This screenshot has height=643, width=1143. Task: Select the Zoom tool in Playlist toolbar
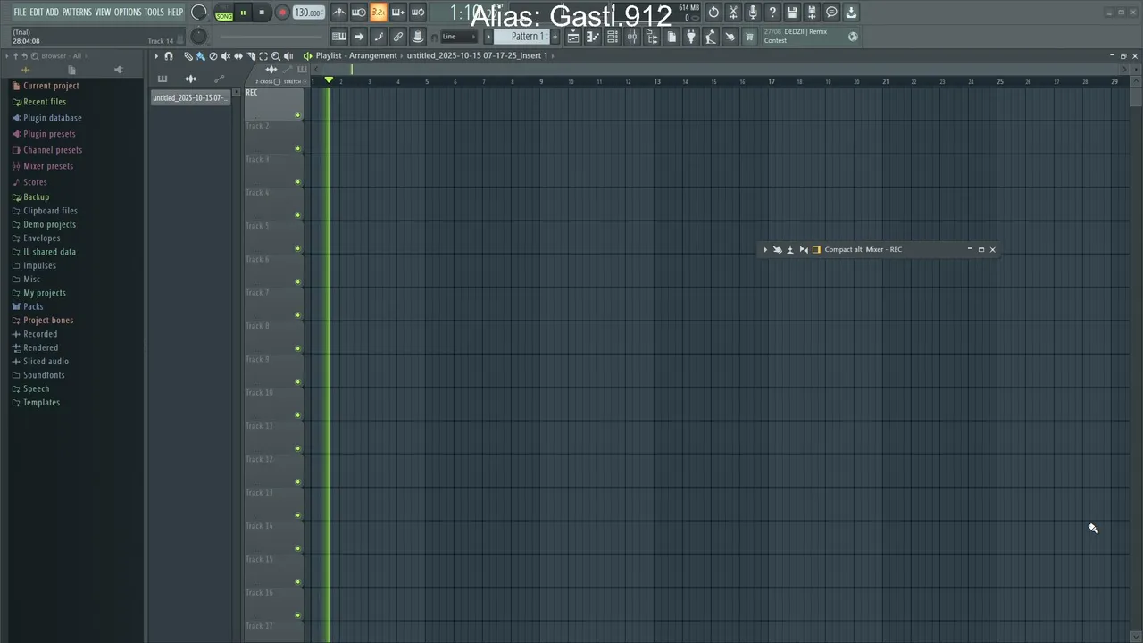tap(275, 56)
